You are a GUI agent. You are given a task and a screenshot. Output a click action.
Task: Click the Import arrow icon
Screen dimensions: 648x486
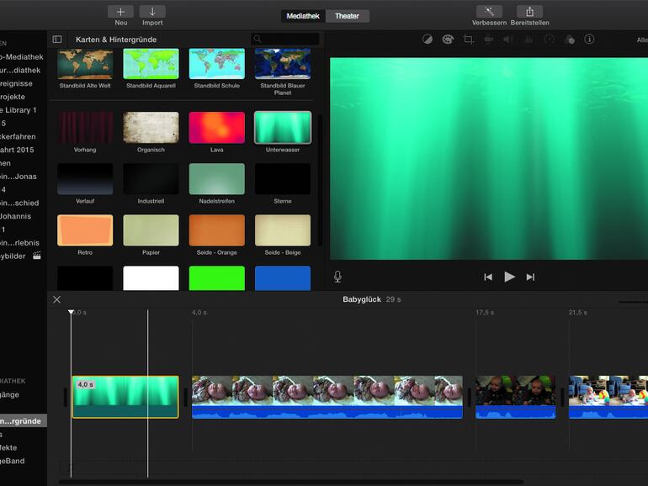152,12
